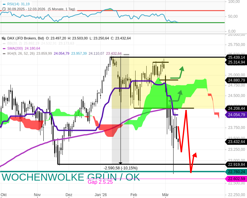Toggle the IKH(9, 26, 52, 26) Ichimoku indicator

coord(21,54)
